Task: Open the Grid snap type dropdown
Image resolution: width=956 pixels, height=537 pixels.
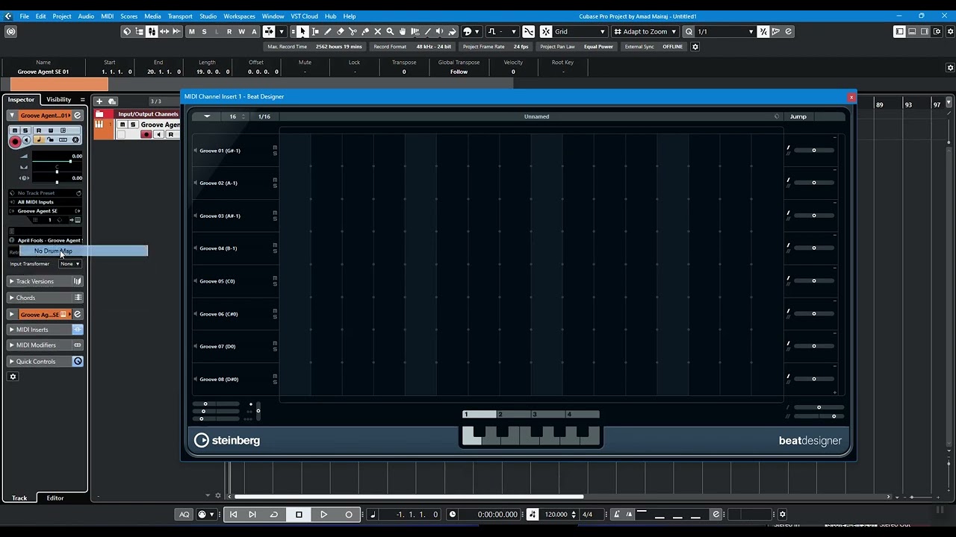Action: point(580,31)
